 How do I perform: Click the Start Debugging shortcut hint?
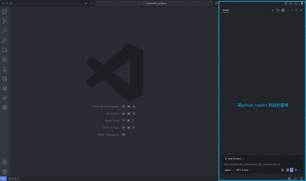112,135
